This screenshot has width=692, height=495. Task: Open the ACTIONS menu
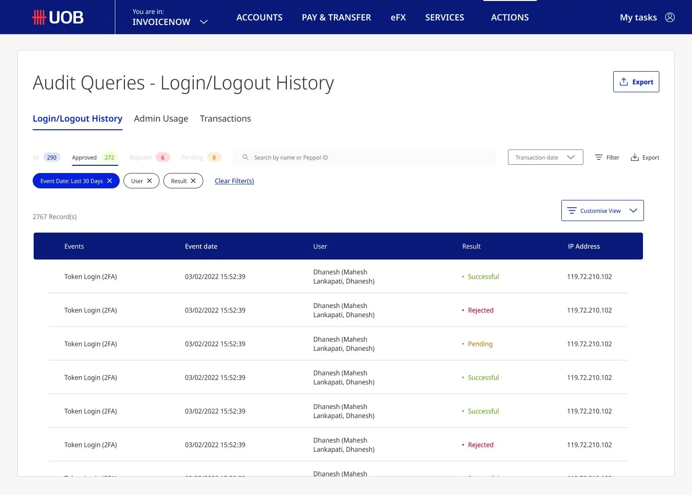coord(510,17)
